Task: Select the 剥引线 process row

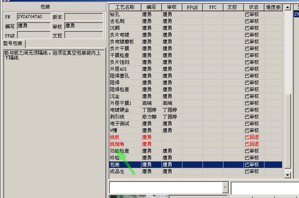Action: (x=196, y=117)
